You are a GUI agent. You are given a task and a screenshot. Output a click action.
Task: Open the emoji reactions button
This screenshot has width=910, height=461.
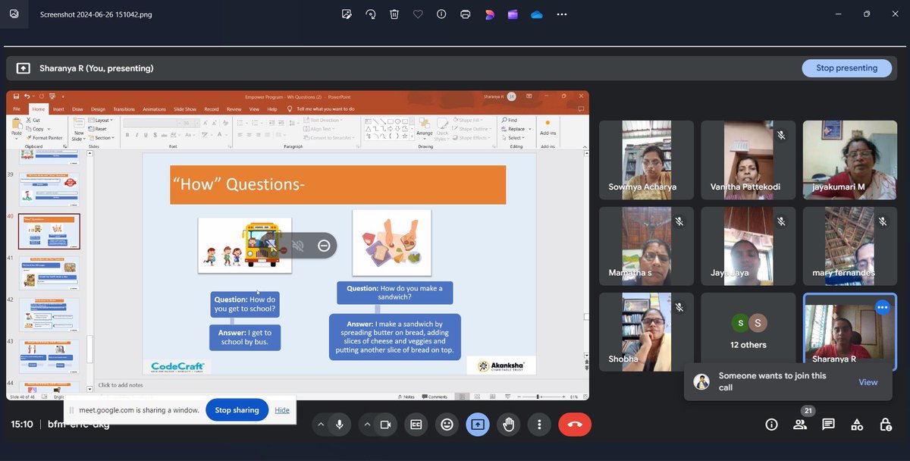[447, 425]
